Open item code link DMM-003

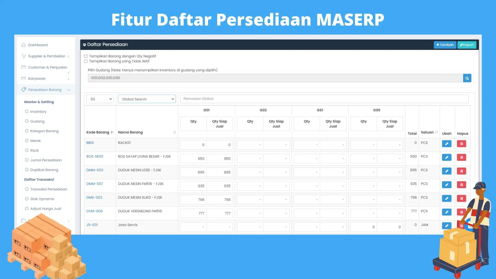[95, 170]
